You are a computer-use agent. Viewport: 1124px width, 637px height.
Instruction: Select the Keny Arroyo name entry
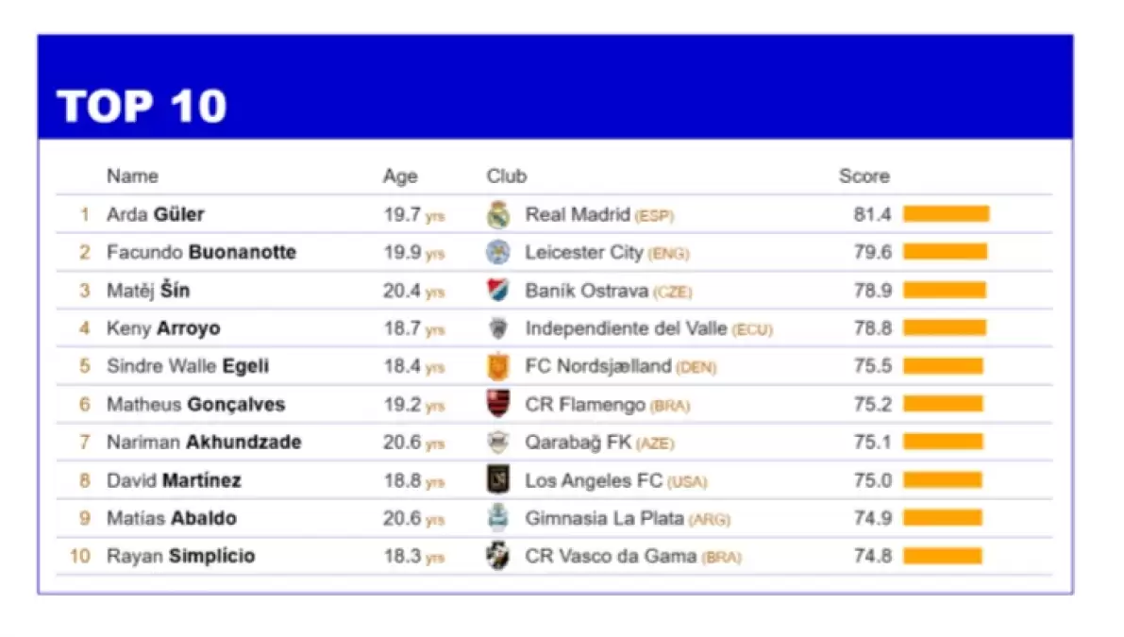tap(163, 328)
